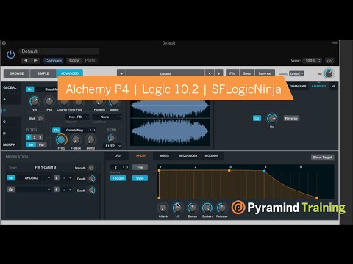Adjust the envelope Attack knob
353x264 pixels.
[x=163, y=208]
